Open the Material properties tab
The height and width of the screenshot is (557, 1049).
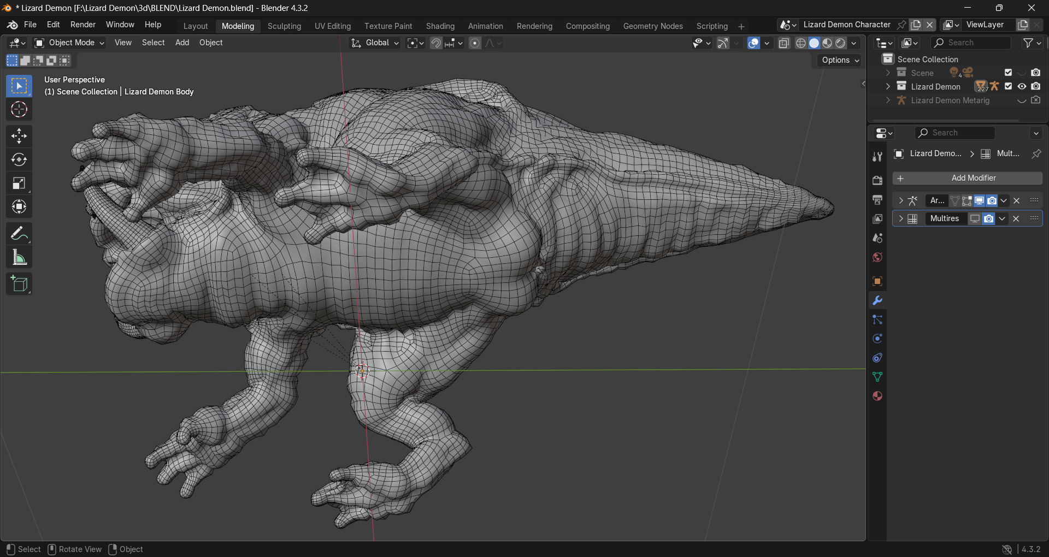(x=877, y=396)
